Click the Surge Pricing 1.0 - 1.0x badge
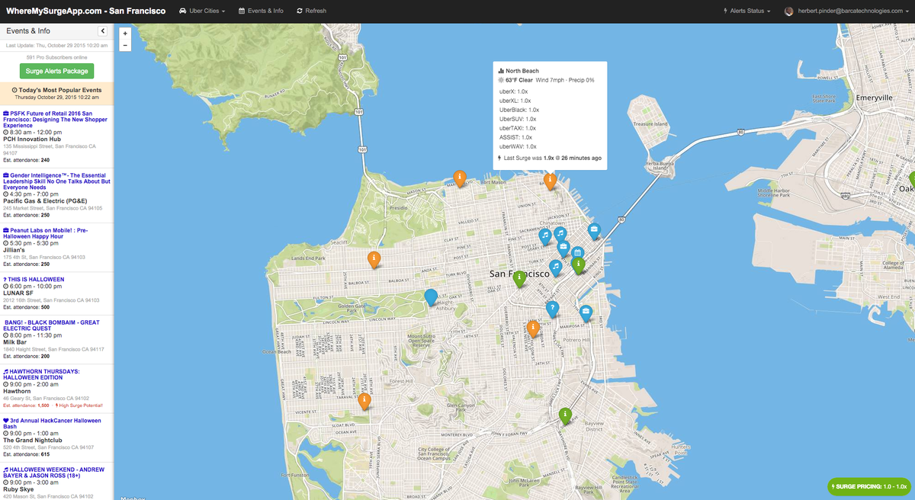Screen dimensions: 915x500 [x=868, y=486]
